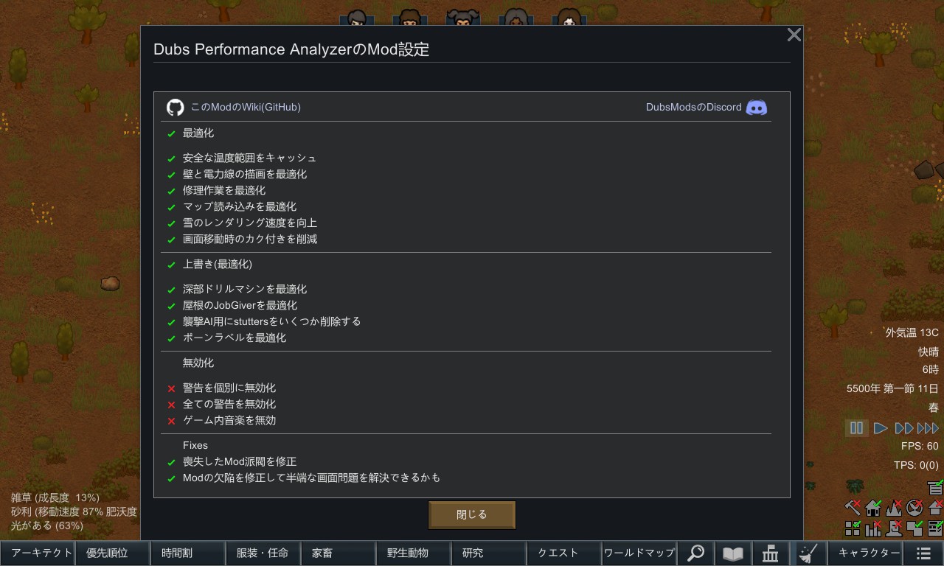944x566 pixels.
Task: Toggle the top list icon above toggles
Action: [936, 487]
